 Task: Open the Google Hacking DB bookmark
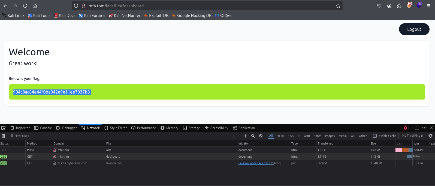pyautogui.click(x=192, y=16)
